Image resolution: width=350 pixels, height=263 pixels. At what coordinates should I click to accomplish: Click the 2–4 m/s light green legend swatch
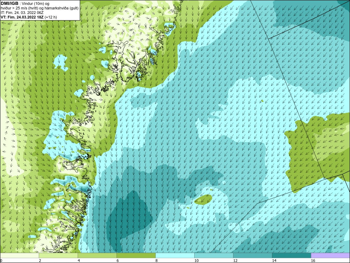[58, 255]
